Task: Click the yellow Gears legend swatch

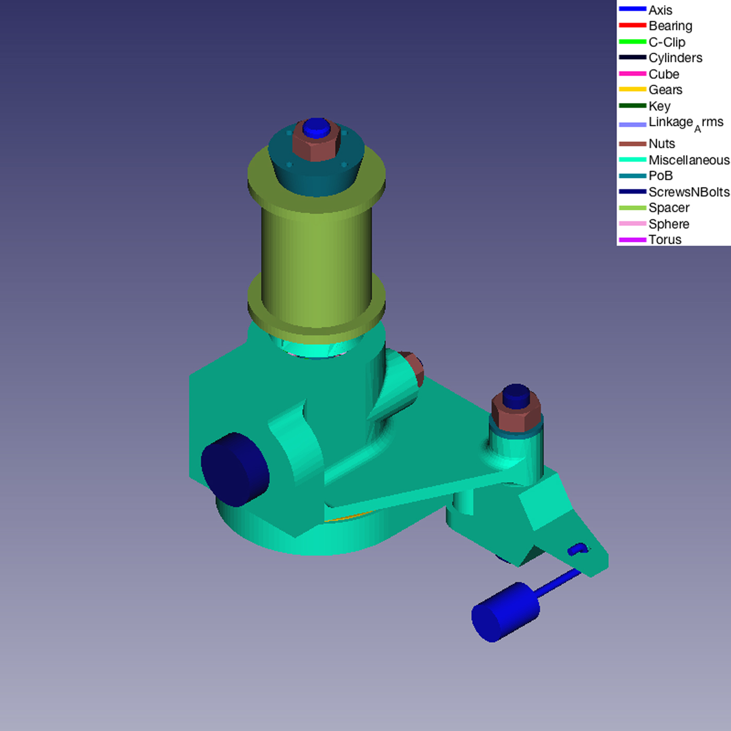Action: click(x=632, y=90)
